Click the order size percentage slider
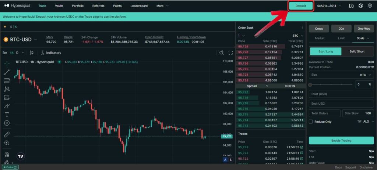 (x=331, y=84)
